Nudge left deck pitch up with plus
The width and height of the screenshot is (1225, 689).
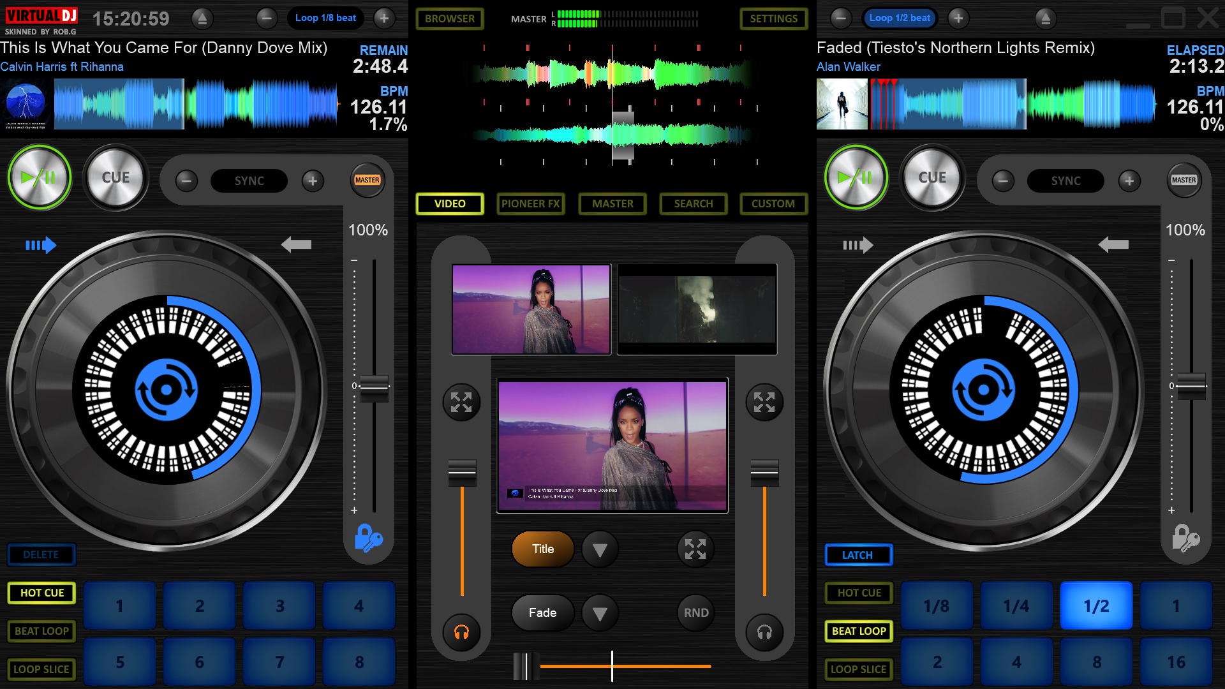click(x=313, y=181)
